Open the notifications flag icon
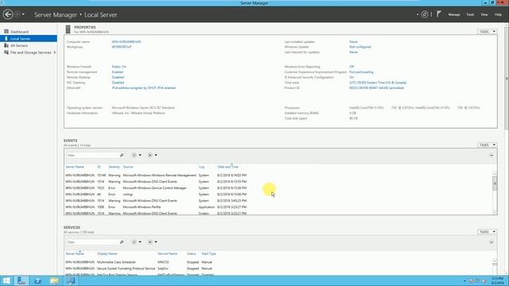 (x=438, y=14)
